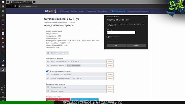Switch the ENG keyboard language indicator
The image size is (185, 104).
point(3,92)
